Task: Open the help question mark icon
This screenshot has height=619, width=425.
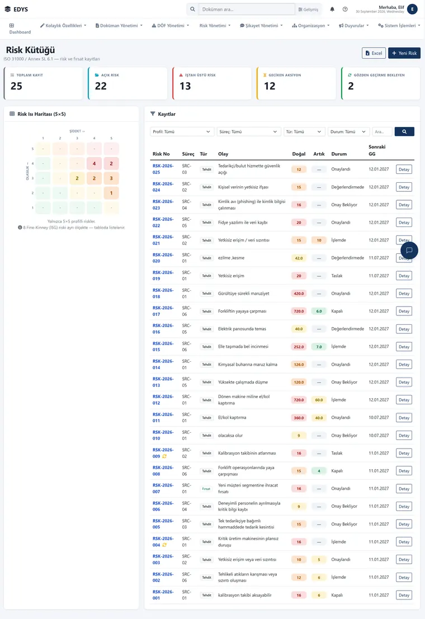Action: click(345, 9)
